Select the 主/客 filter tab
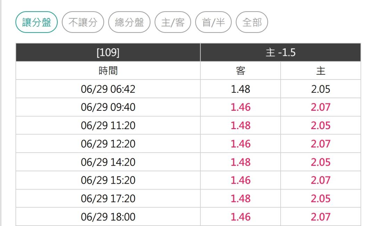 pos(173,22)
